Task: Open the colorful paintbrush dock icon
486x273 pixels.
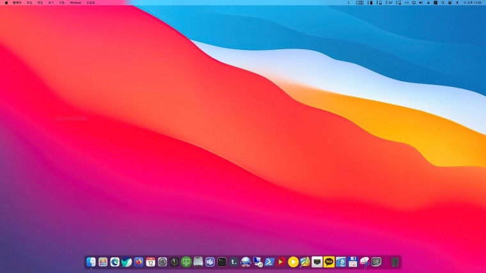Action: point(305,262)
